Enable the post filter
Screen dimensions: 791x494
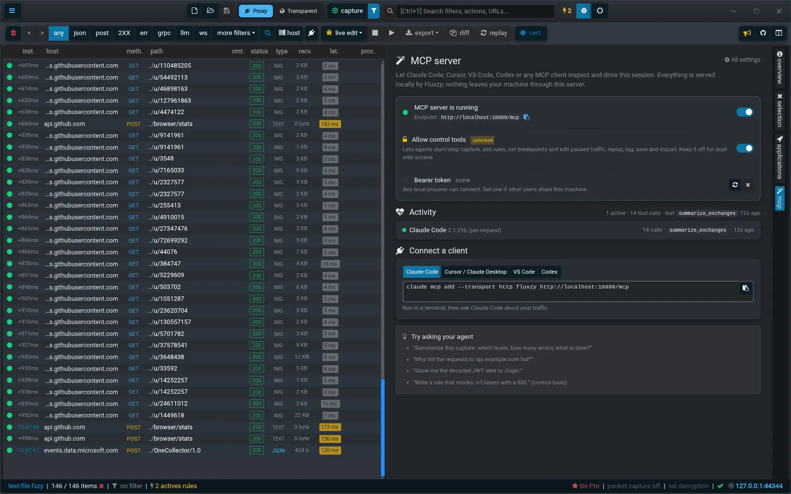(x=102, y=33)
